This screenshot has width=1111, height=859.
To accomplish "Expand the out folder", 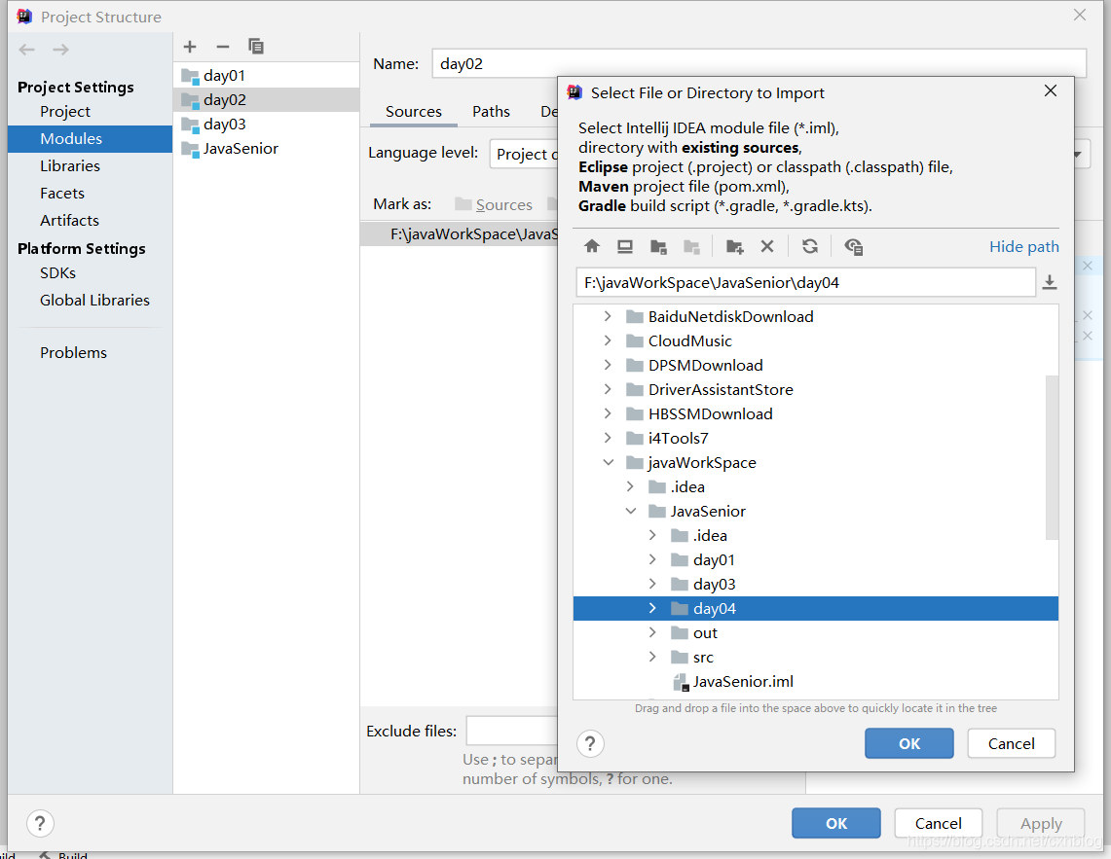I will pyautogui.click(x=652, y=633).
